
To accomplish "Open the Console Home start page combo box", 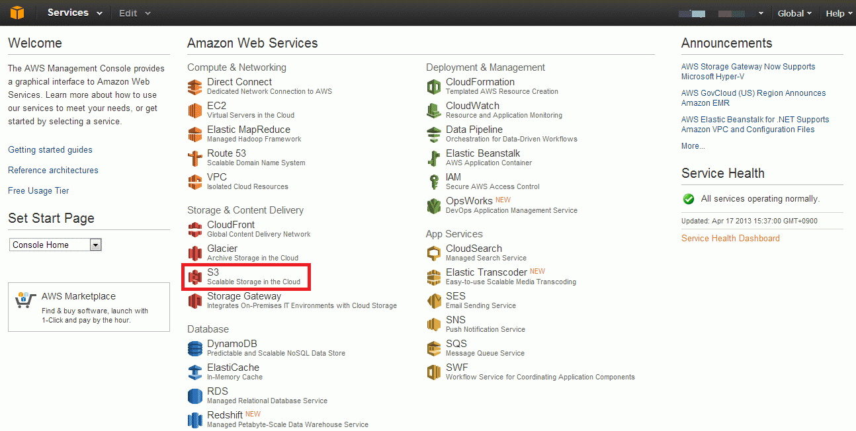I will coord(56,245).
